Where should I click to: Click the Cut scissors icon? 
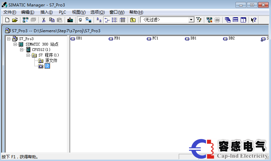coord(44,20)
